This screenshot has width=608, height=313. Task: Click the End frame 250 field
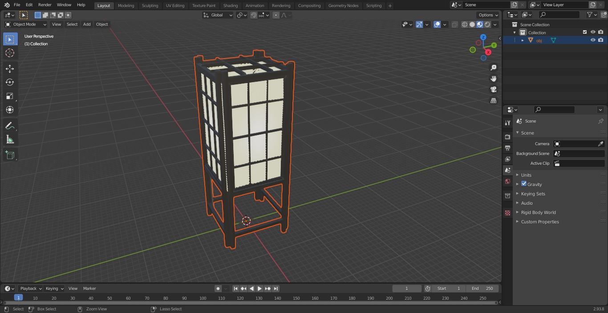482,289
